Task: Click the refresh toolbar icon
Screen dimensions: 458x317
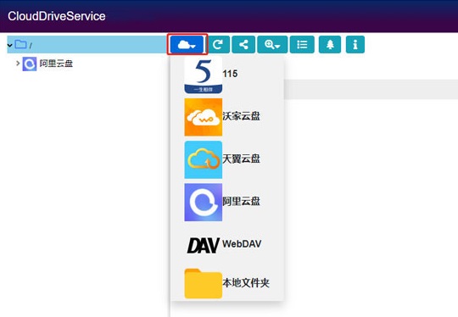Action: click(218, 44)
